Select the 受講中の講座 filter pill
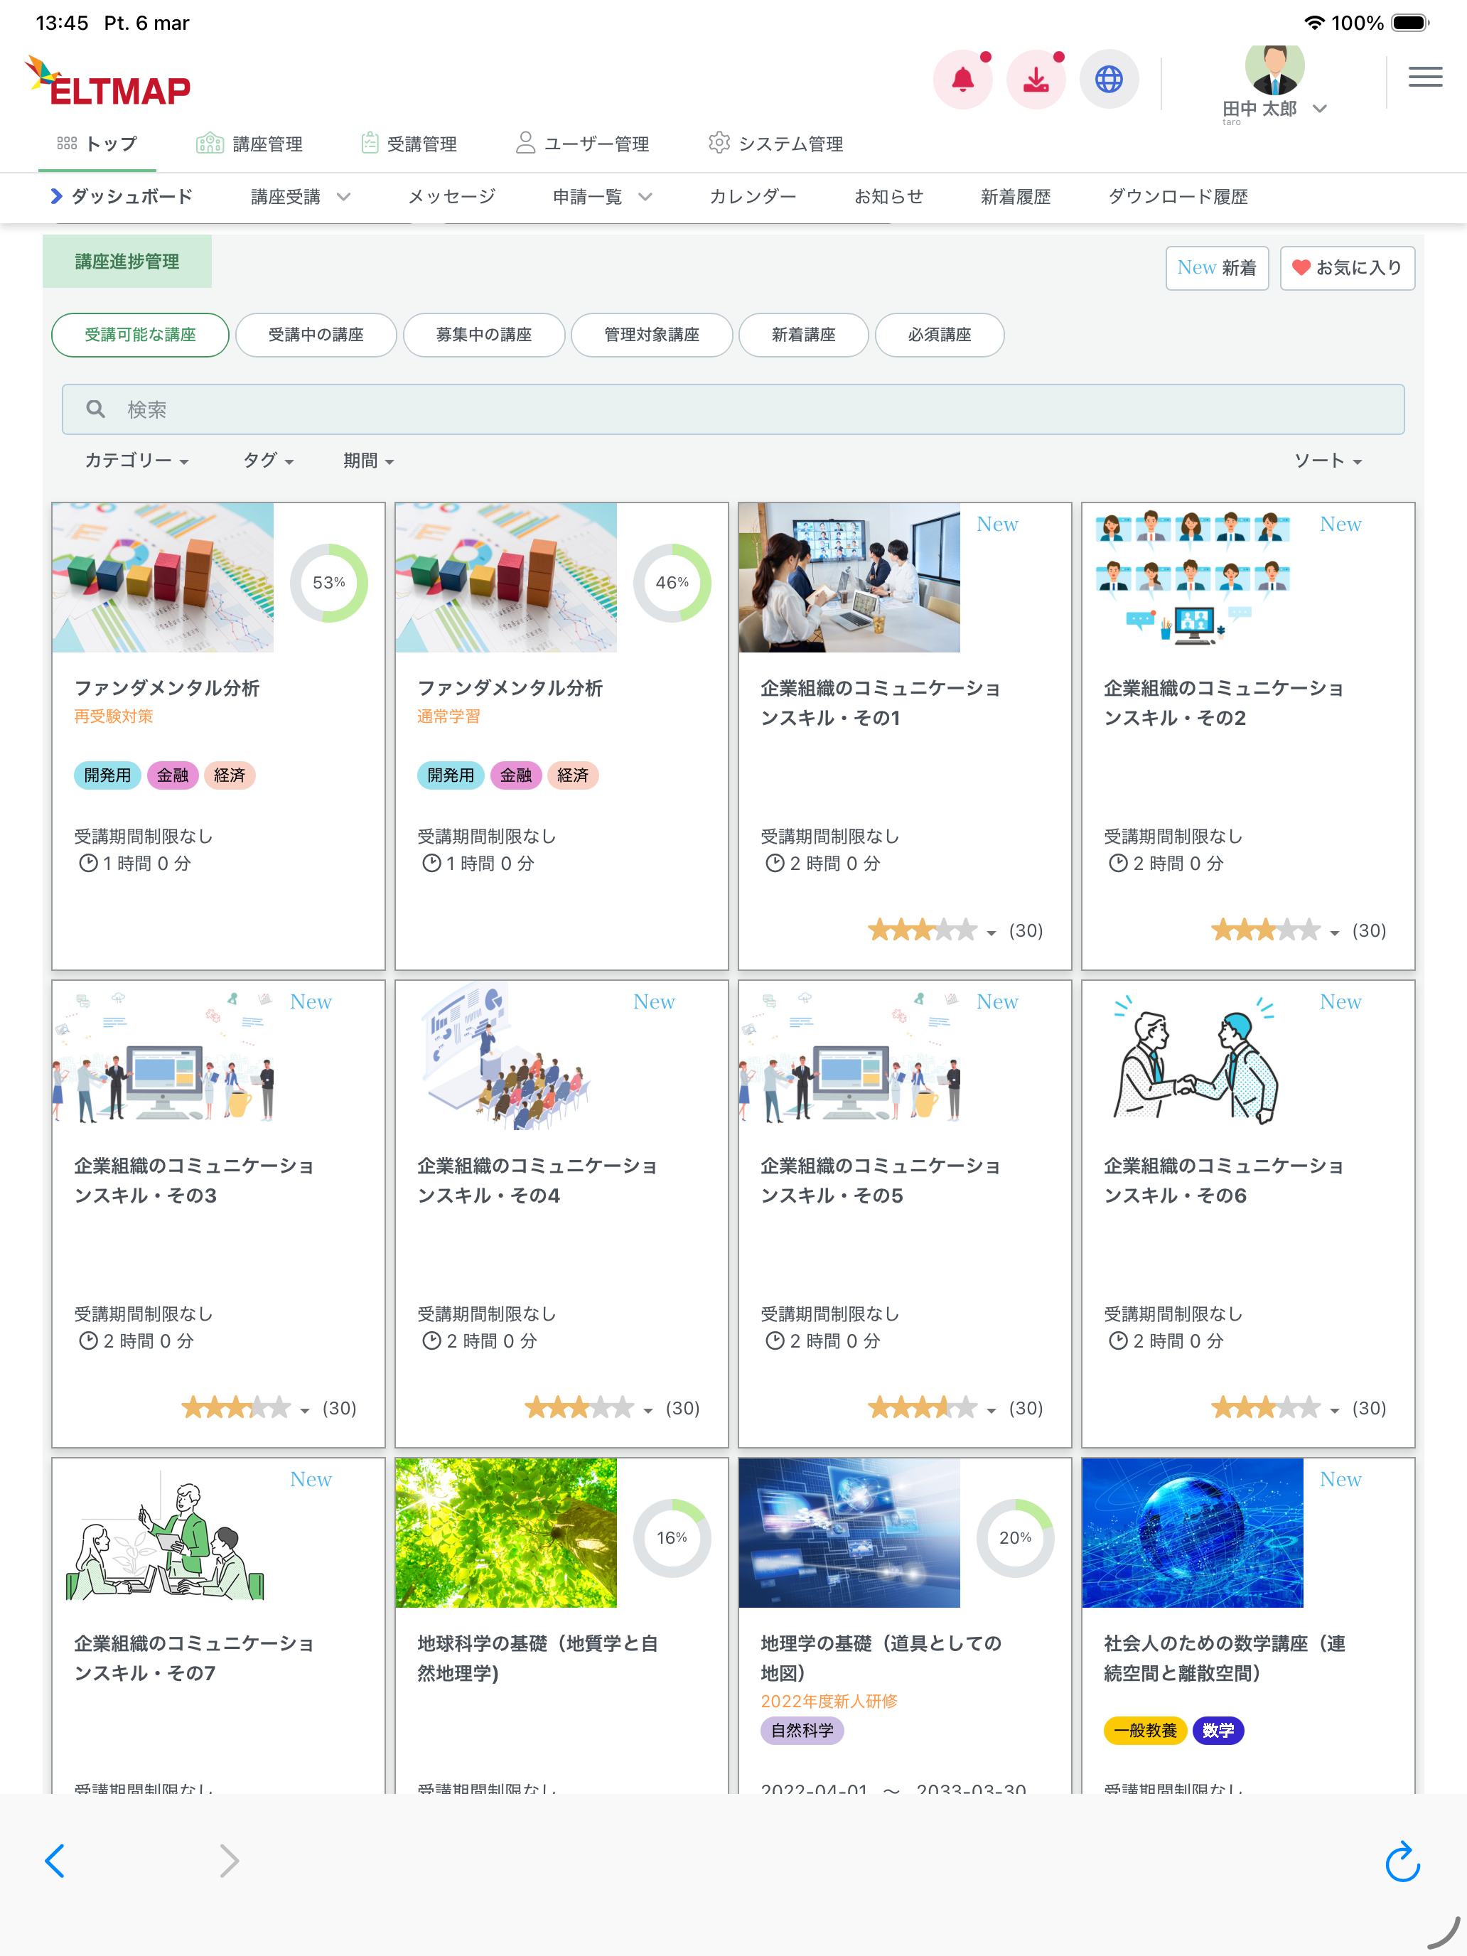The width and height of the screenshot is (1467, 1956). coord(316,334)
